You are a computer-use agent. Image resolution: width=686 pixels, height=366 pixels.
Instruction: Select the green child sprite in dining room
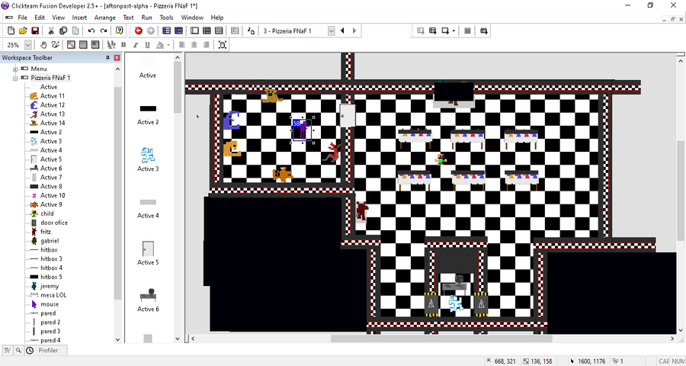(441, 159)
